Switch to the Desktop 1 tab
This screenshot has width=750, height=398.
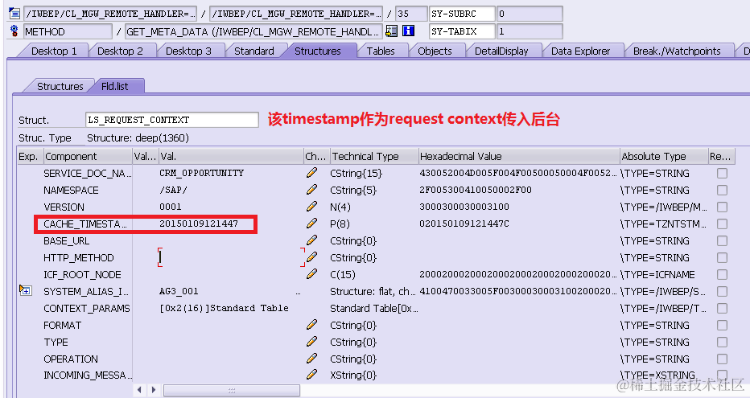click(54, 51)
